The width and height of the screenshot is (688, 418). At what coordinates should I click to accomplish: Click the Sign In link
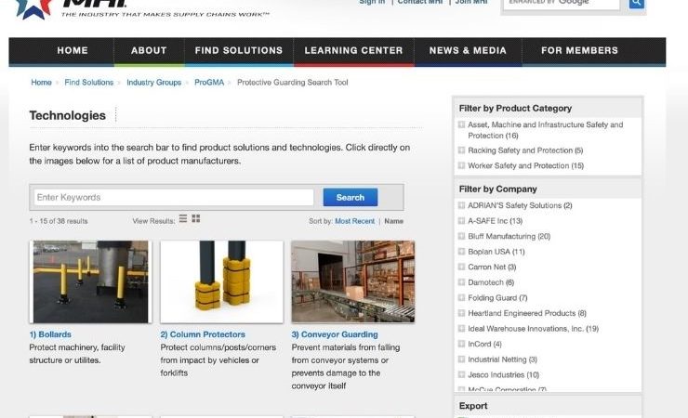(x=372, y=2)
